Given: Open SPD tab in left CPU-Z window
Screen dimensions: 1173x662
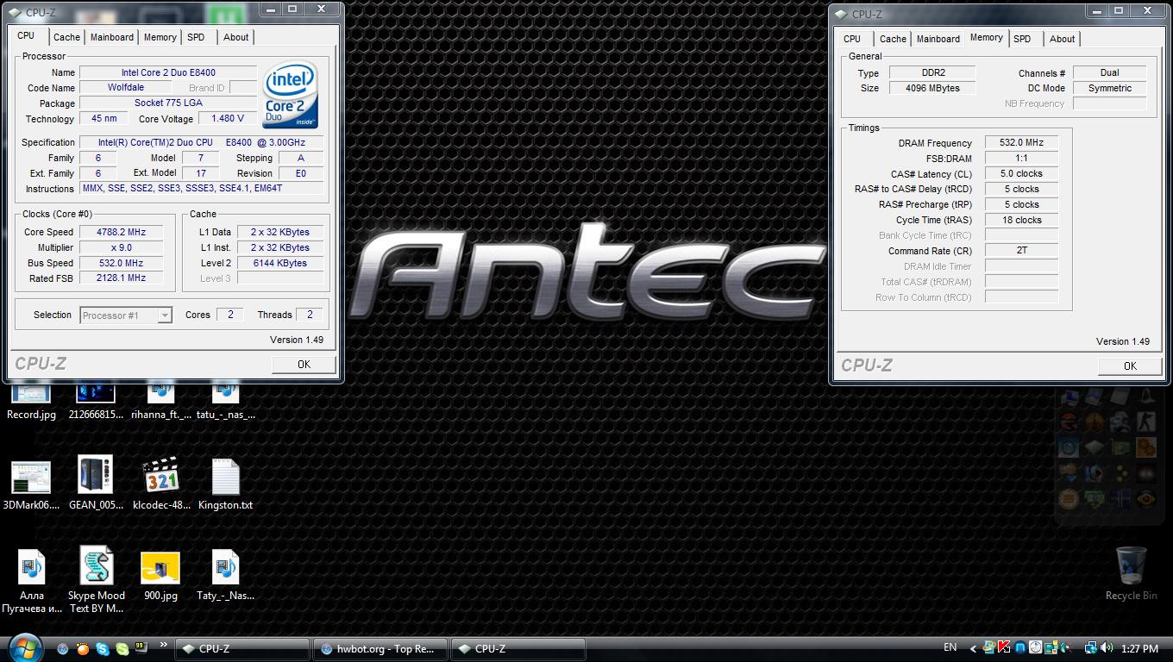Looking at the screenshot, I should point(196,37).
